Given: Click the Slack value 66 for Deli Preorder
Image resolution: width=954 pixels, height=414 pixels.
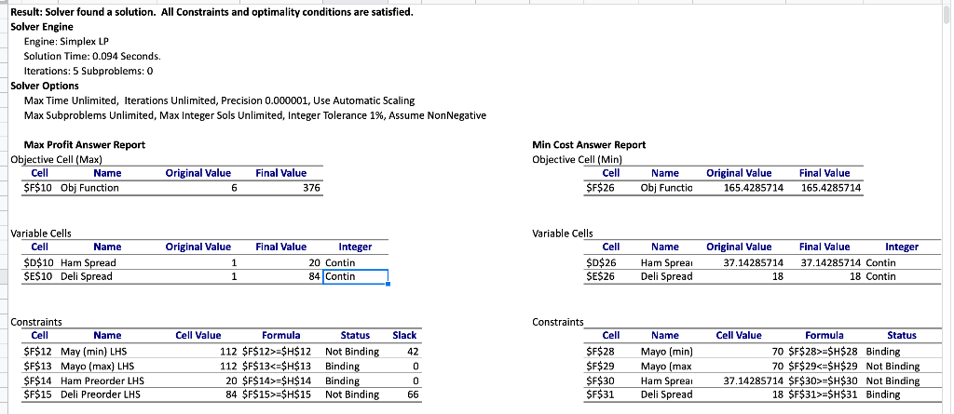Looking at the screenshot, I should (413, 394).
